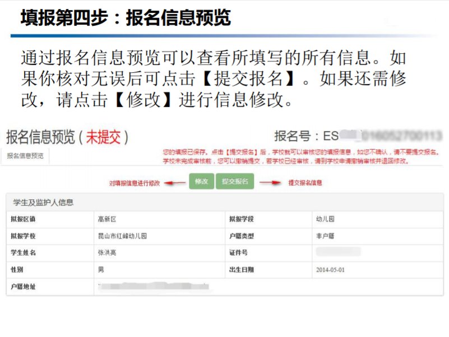Click the 户籍地址 label
The width and height of the screenshot is (449, 337).
point(23,287)
